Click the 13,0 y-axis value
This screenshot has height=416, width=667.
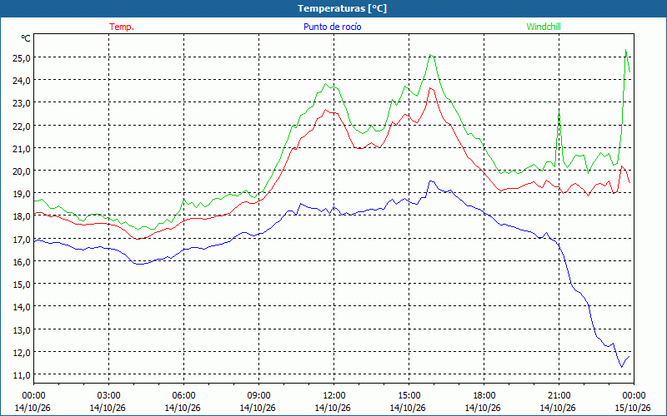click(22, 329)
